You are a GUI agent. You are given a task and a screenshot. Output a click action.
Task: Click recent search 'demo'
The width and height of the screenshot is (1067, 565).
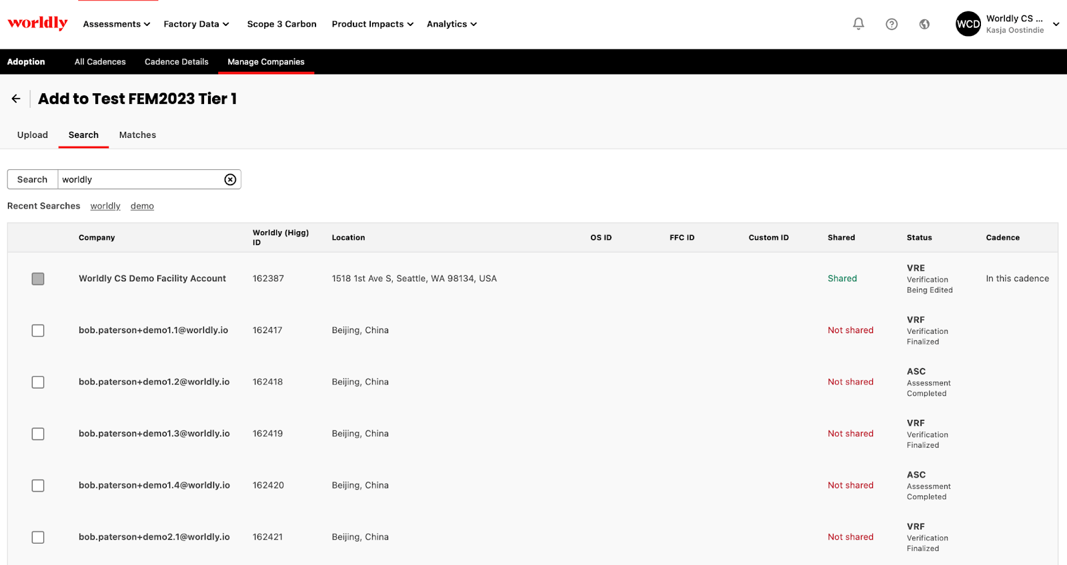(x=142, y=206)
